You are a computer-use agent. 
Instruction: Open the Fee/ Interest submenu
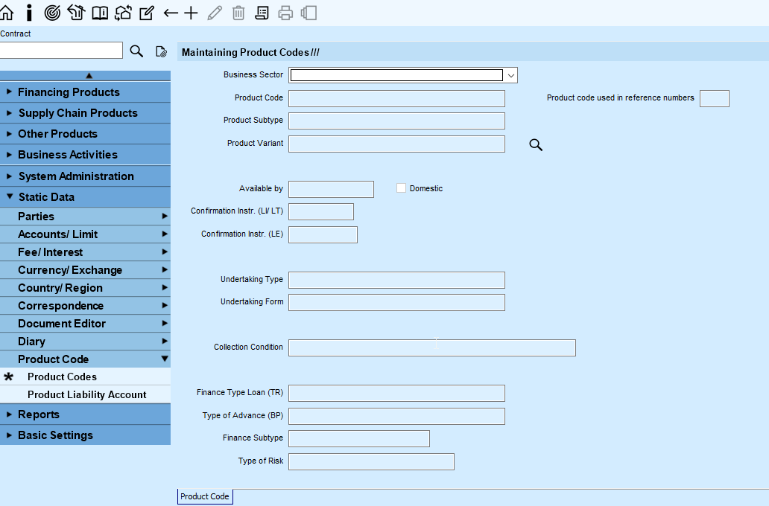pos(86,252)
